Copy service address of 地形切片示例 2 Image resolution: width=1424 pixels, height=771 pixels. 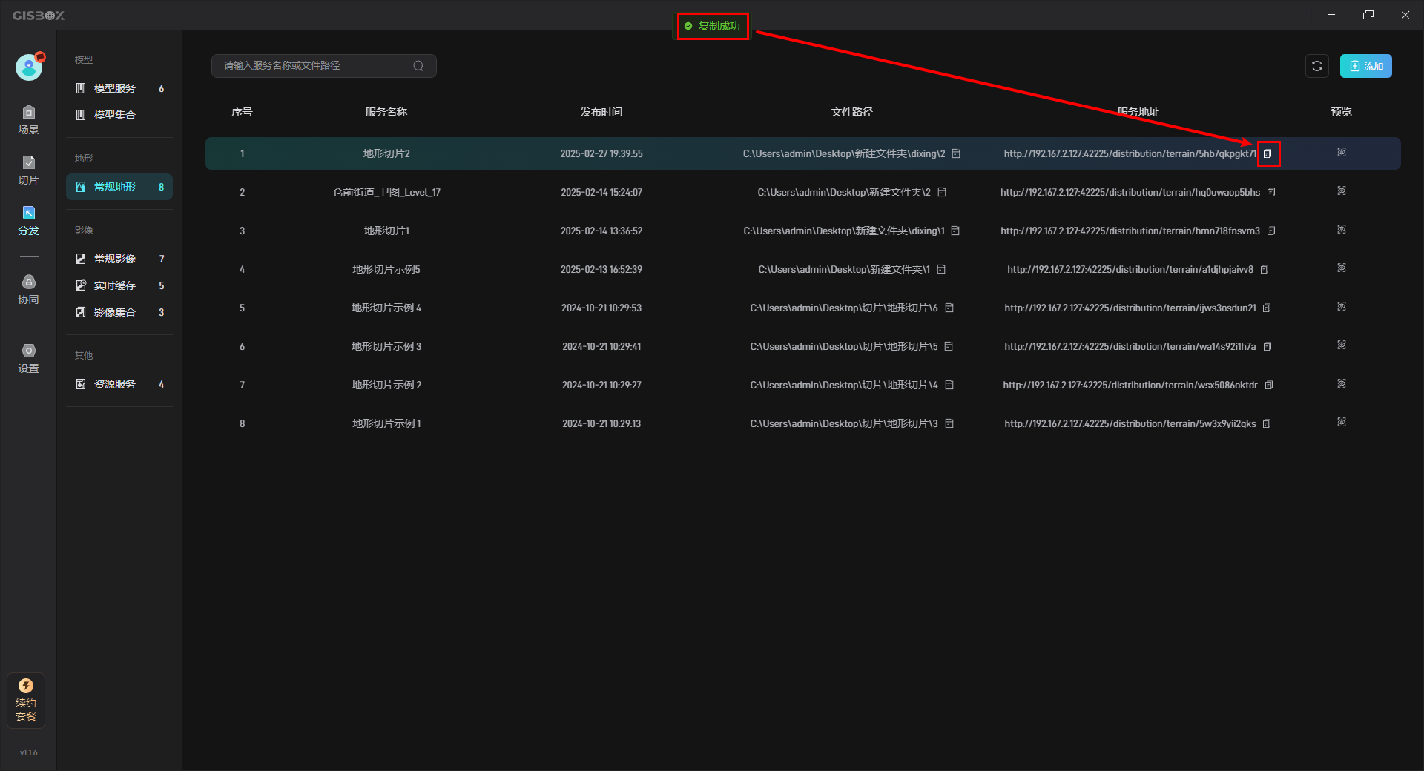click(1269, 385)
